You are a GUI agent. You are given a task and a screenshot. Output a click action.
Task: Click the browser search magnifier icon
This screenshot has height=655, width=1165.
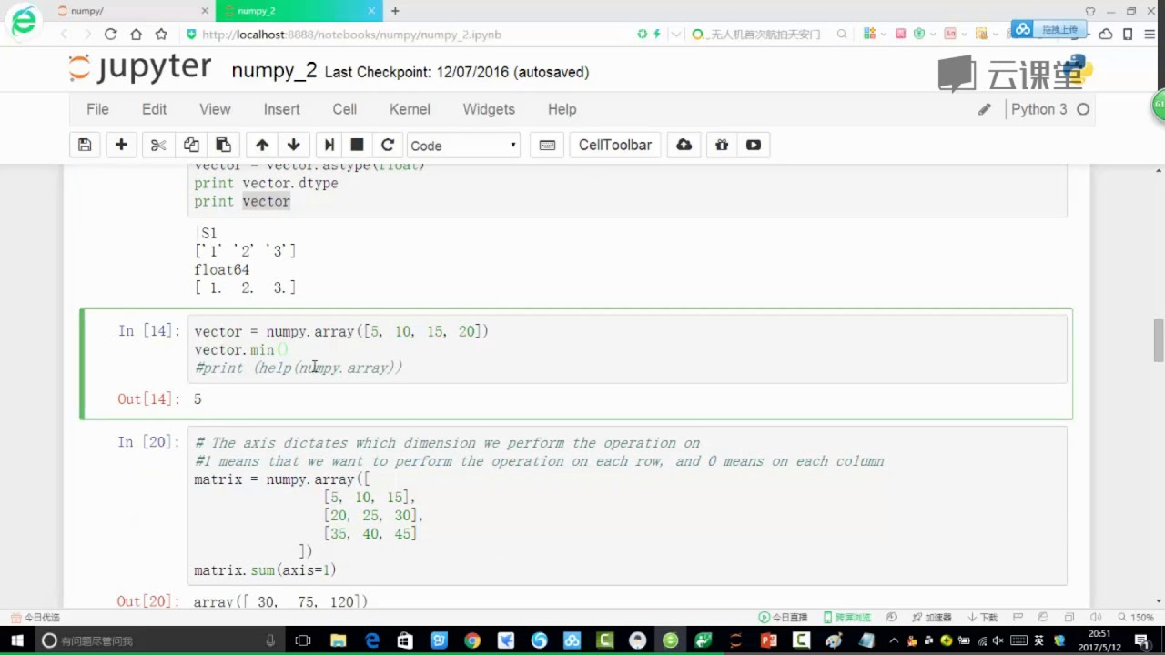coord(842,34)
